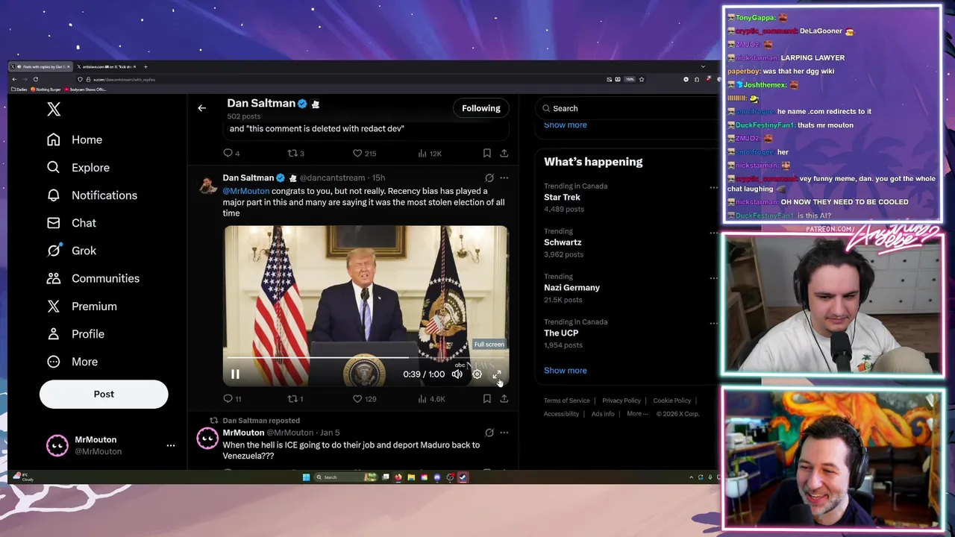Reload the page in the browser

pos(35,79)
